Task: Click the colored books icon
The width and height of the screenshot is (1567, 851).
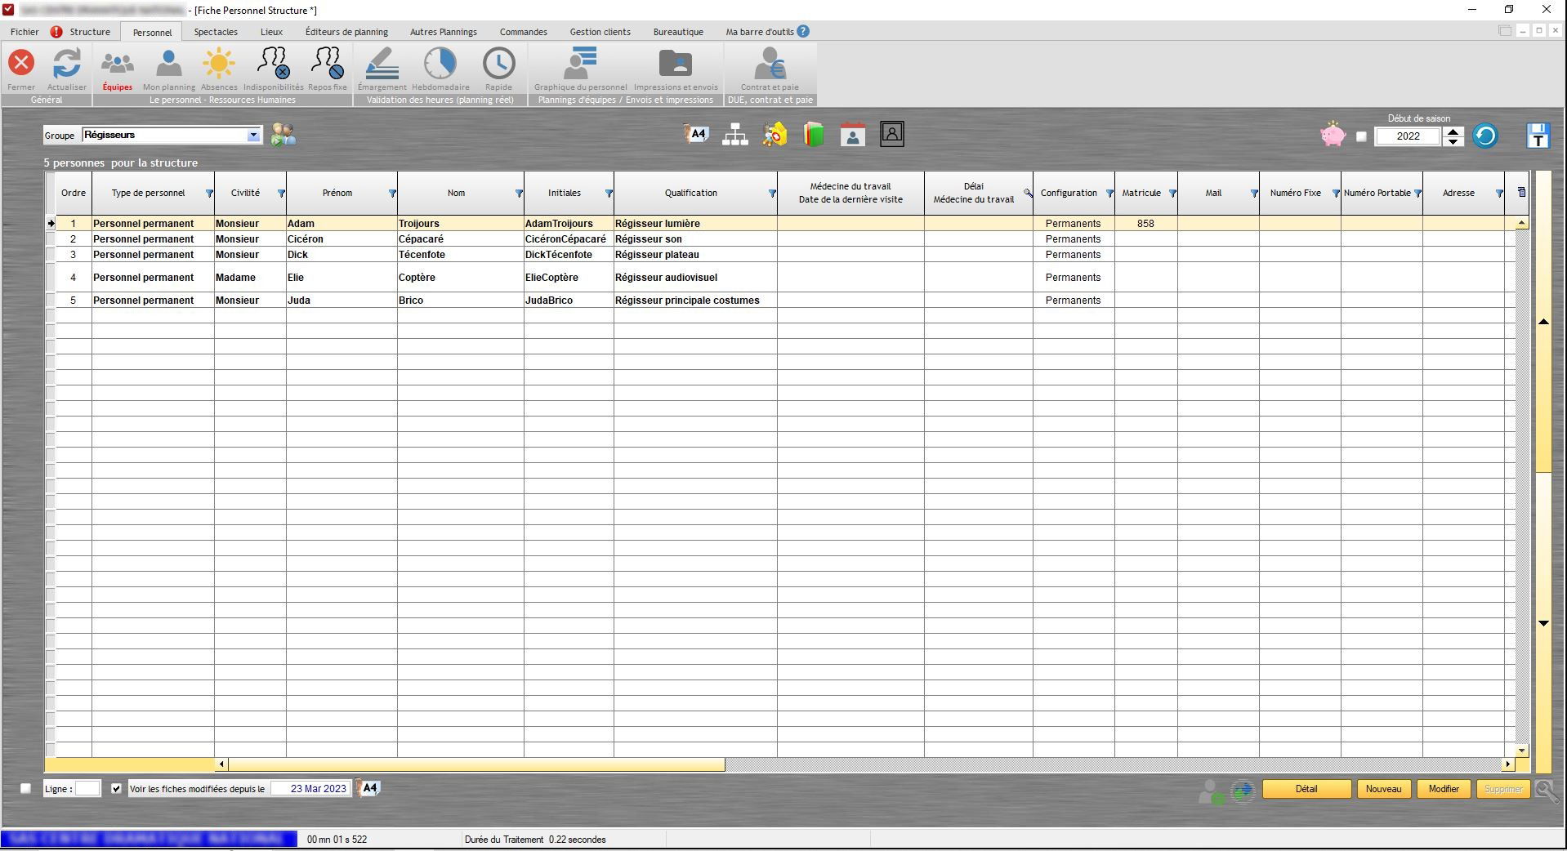Action: point(814,135)
